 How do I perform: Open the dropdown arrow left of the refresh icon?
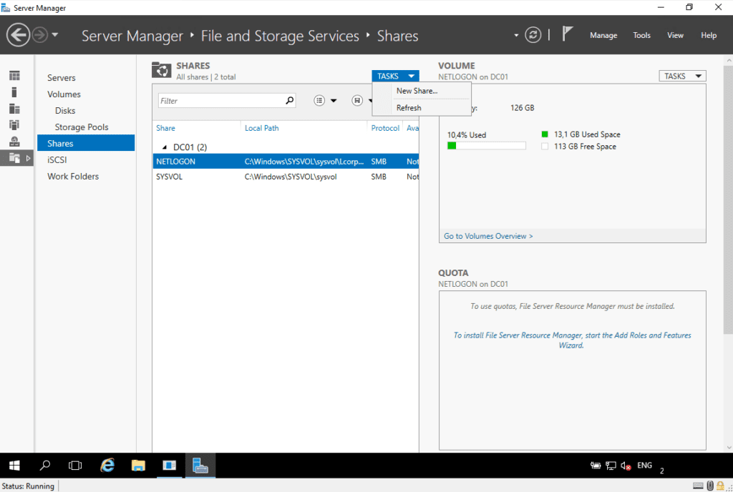pos(516,35)
